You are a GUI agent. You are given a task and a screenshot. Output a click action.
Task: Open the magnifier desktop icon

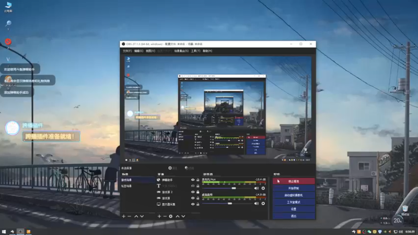(x=8, y=25)
